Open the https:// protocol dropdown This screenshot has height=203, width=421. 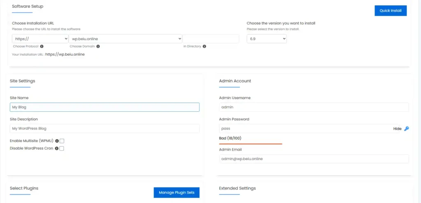coord(40,39)
